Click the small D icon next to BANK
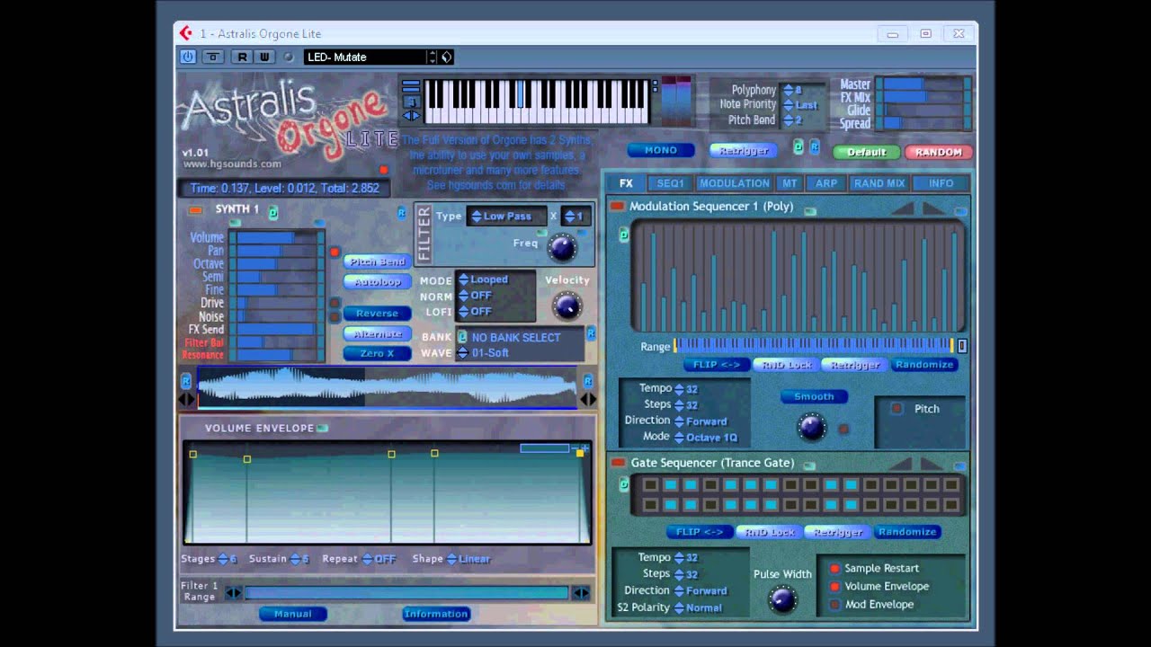 (x=462, y=337)
